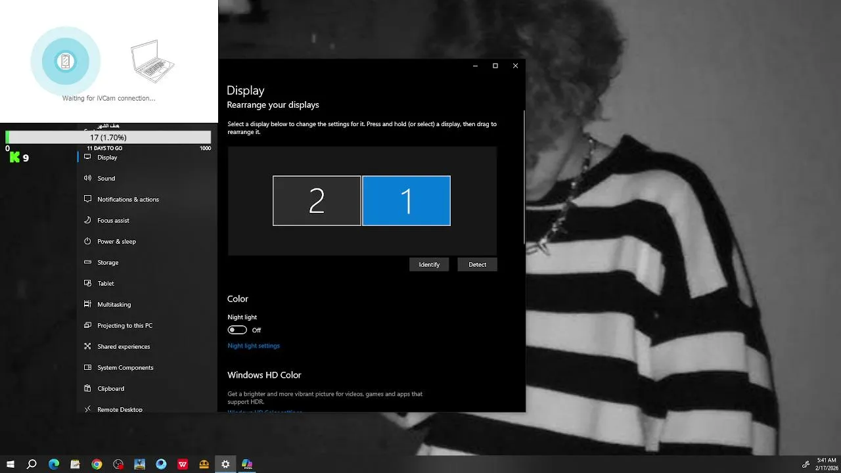Click the Power & sleep icon

click(x=87, y=241)
